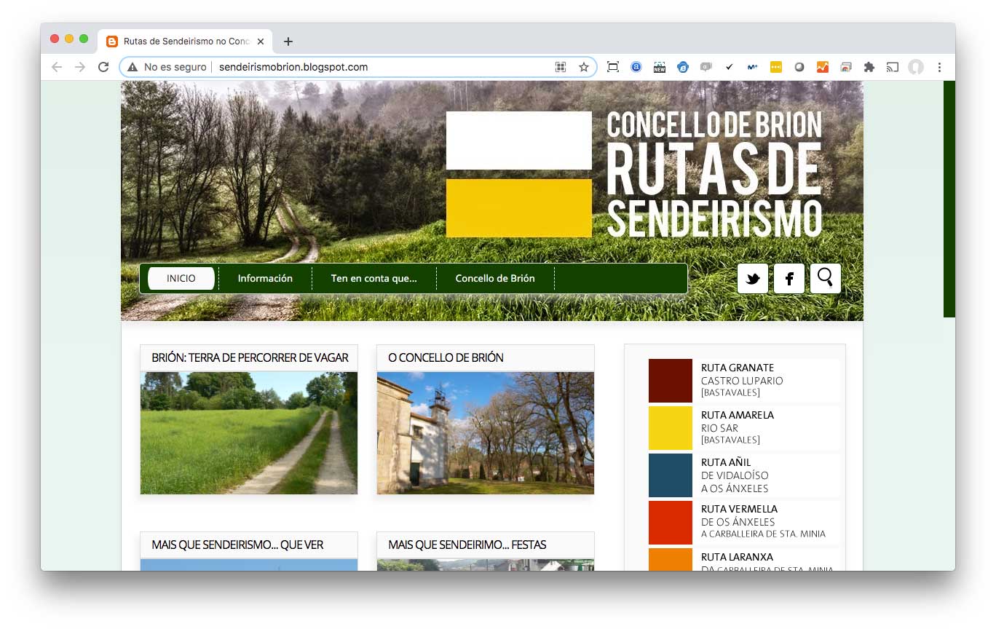Viewport: 996px width, 629px height.
Task: Click the browser forward arrow
Action: (80, 67)
